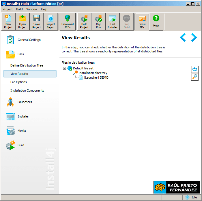Screen dimensions: 202x201
Task: Launch the Test Installer tool
Action: pyautogui.click(x=113, y=22)
